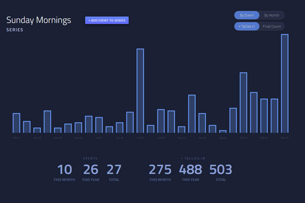Select the + Tallies In option

click(247, 26)
